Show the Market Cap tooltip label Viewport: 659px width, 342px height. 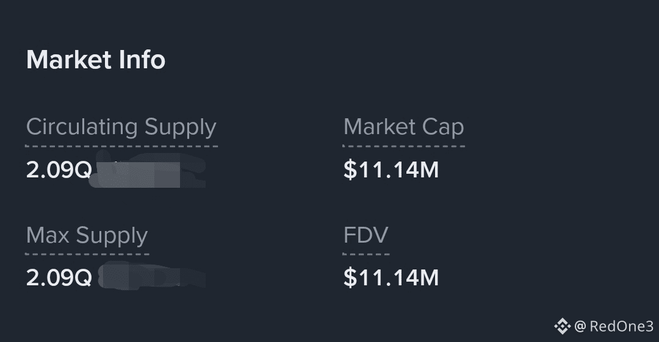pyautogui.click(x=403, y=127)
